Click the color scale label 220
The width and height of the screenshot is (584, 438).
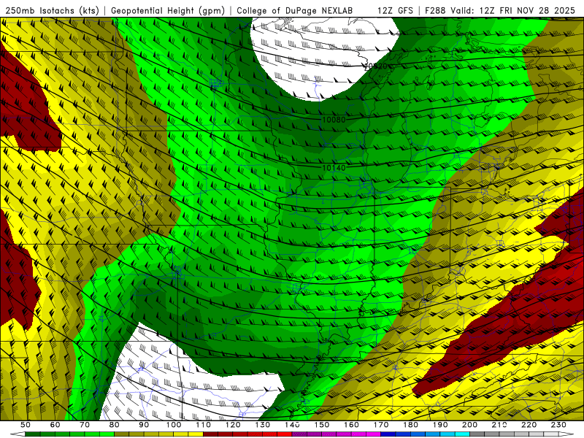[529, 425]
